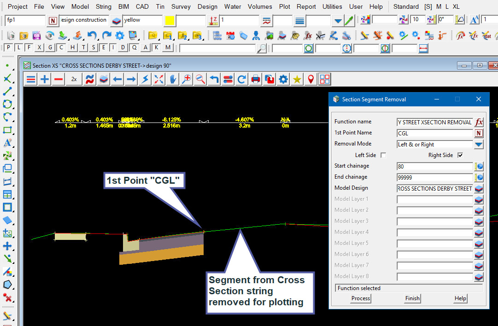This screenshot has width=498, height=326.
Task: Click the red location pin icon
Action: tap(311, 79)
